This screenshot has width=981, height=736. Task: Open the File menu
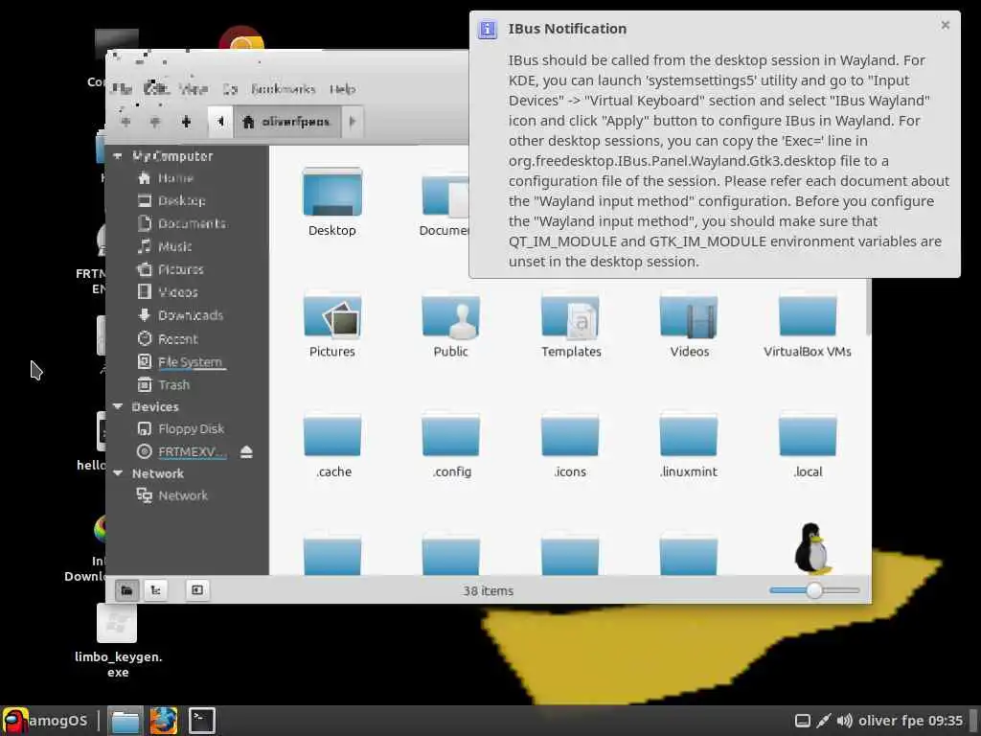tap(122, 89)
